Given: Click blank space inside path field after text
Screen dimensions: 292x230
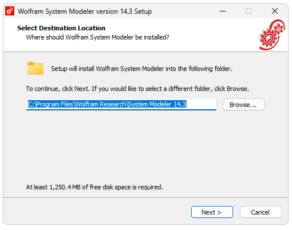Looking at the screenshot, I should click(x=202, y=104).
